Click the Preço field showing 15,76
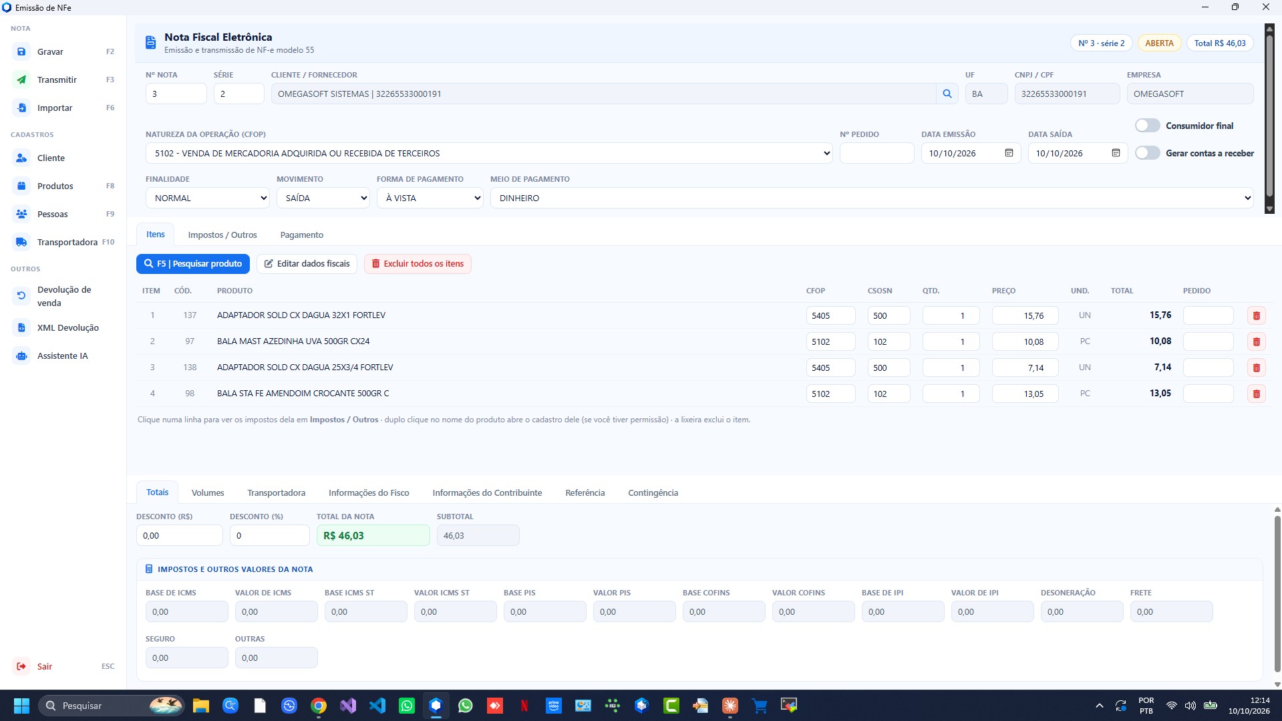 tap(1025, 315)
